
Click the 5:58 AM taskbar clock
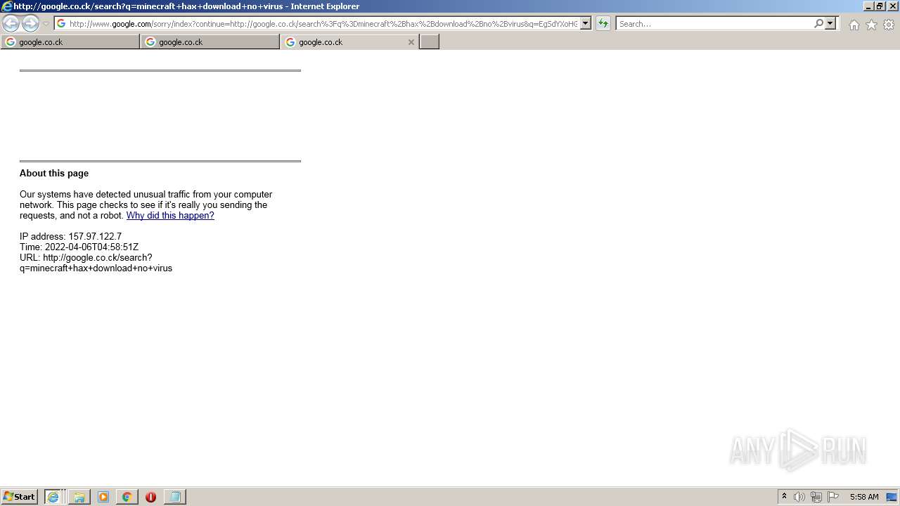tap(864, 497)
